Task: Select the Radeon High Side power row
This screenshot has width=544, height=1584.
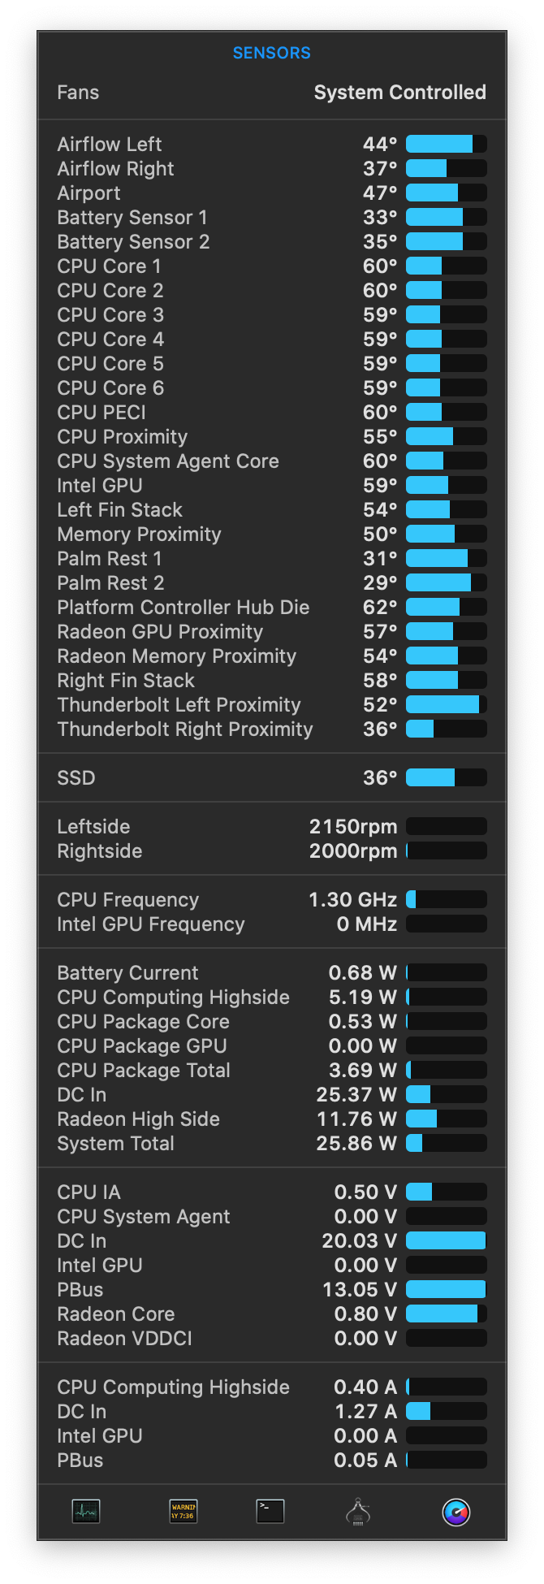Action: (272, 1119)
